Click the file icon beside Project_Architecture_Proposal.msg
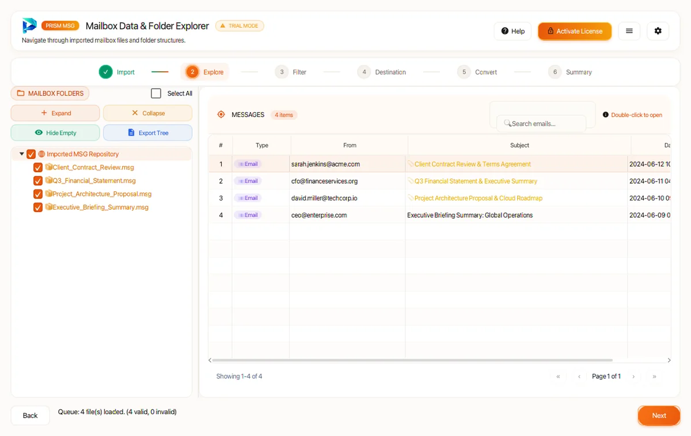This screenshot has width=691, height=436. [x=48, y=194]
